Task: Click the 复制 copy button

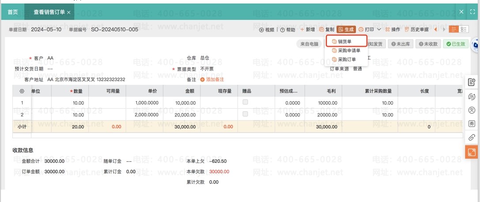Action: [327, 30]
